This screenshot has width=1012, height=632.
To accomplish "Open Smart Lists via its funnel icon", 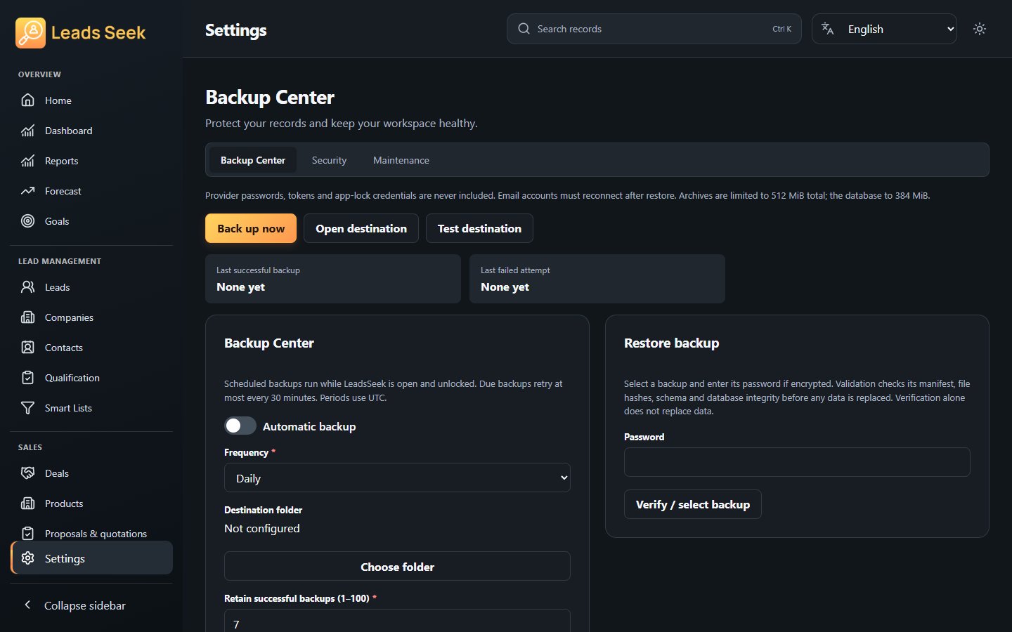I will tap(27, 408).
